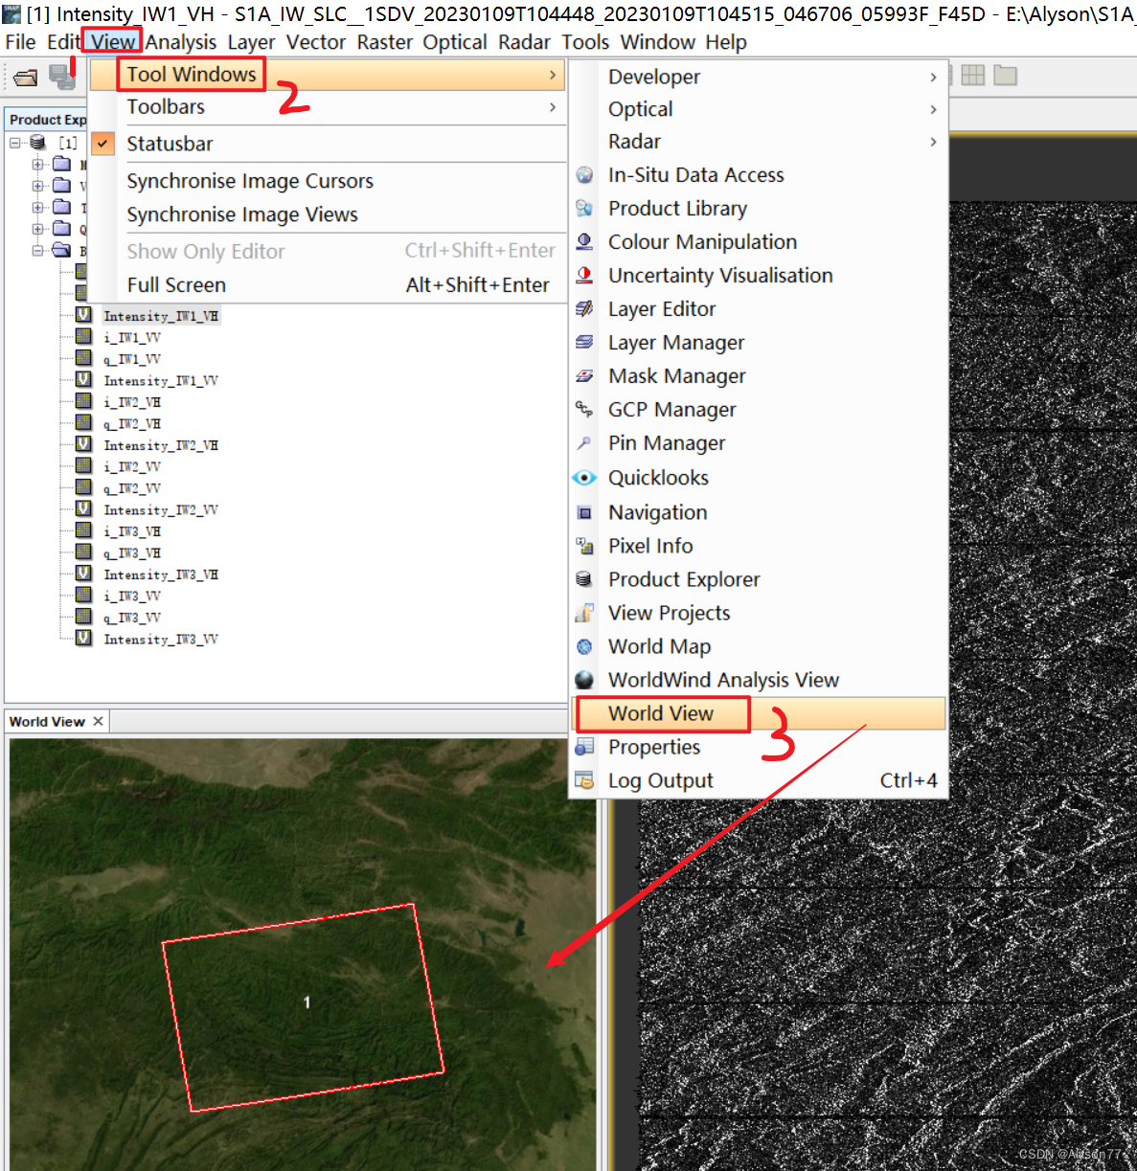
Task: Open Log Output via its icon
Action: click(584, 781)
